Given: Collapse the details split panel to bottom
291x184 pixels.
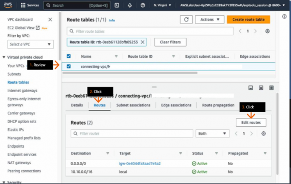Looking at the screenshot, I should tap(251, 88).
